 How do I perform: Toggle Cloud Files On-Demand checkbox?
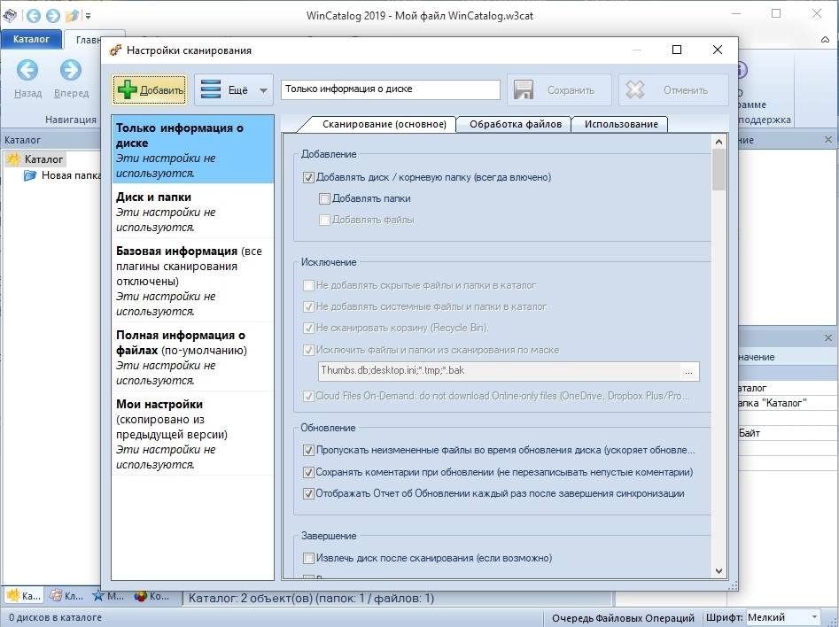click(308, 397)
